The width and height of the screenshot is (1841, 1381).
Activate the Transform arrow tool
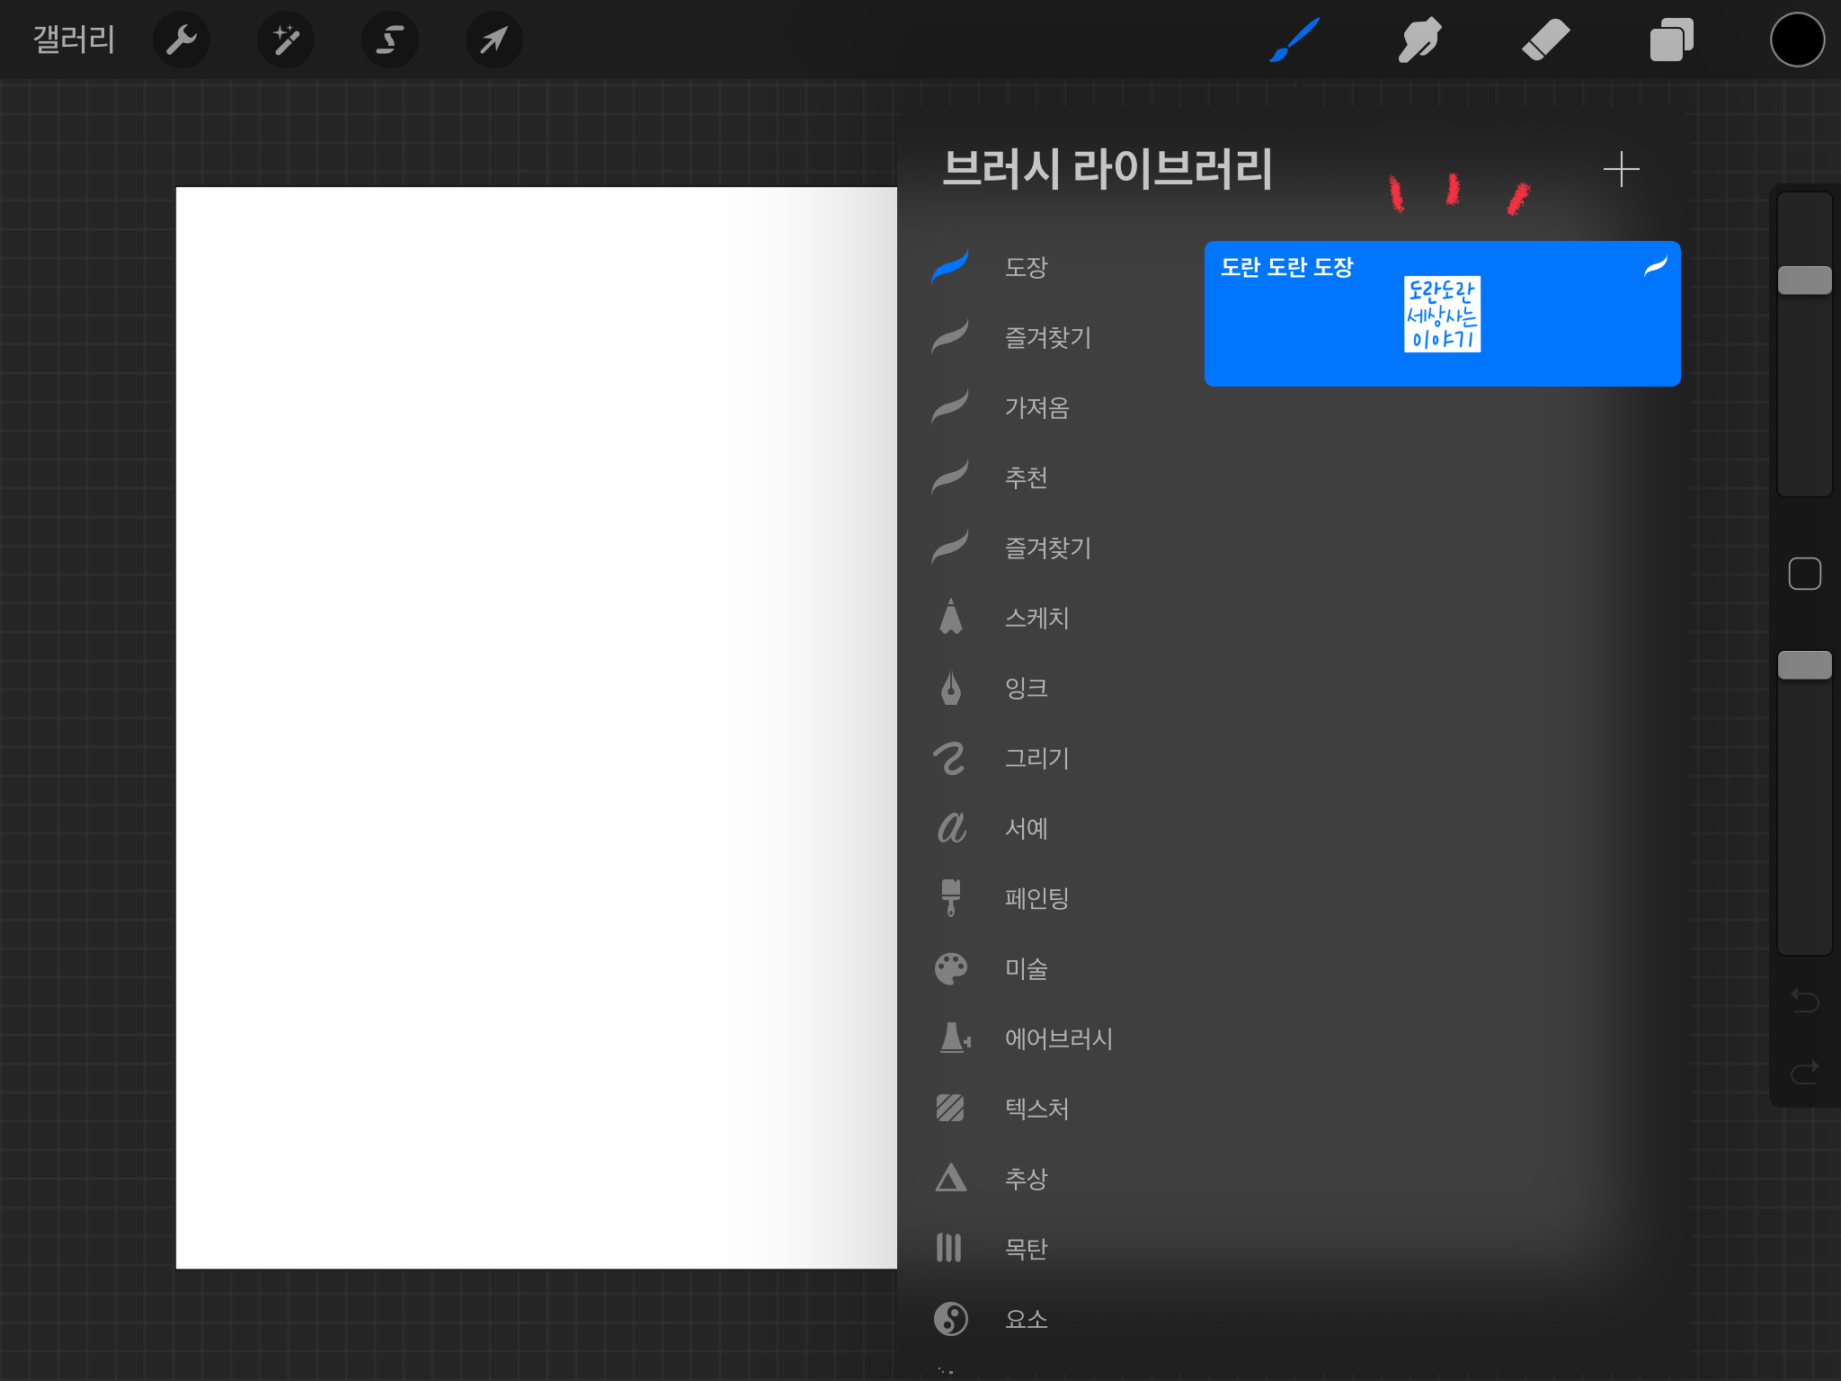pos(494,40)
